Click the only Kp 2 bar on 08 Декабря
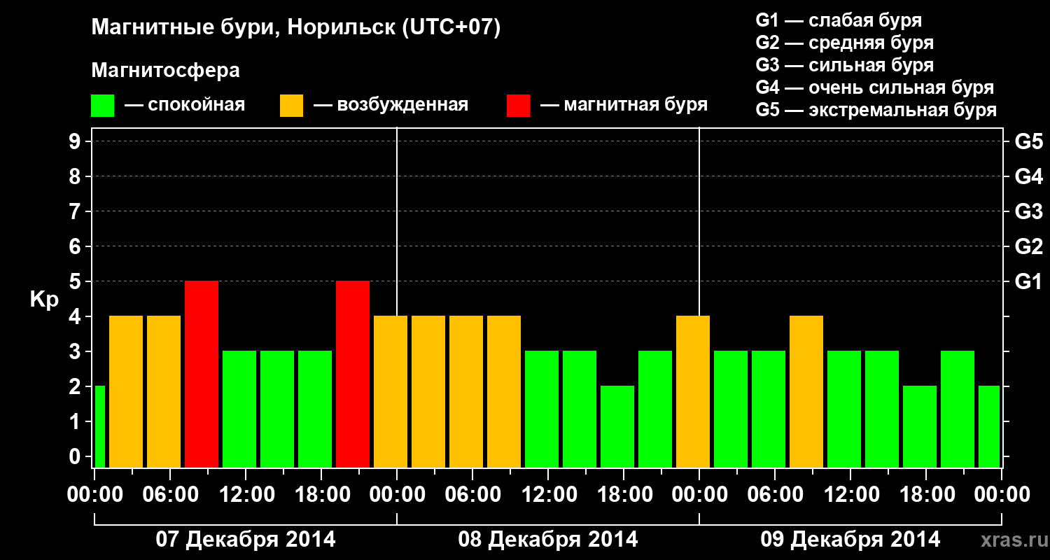1050x560 pixels. point(617,426)
